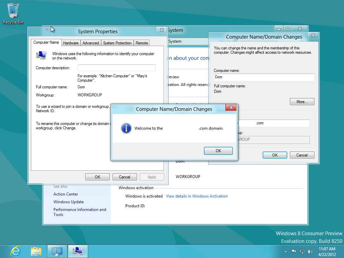
Task: Close the welcome message dialog with red X
Action: [231, 107]
